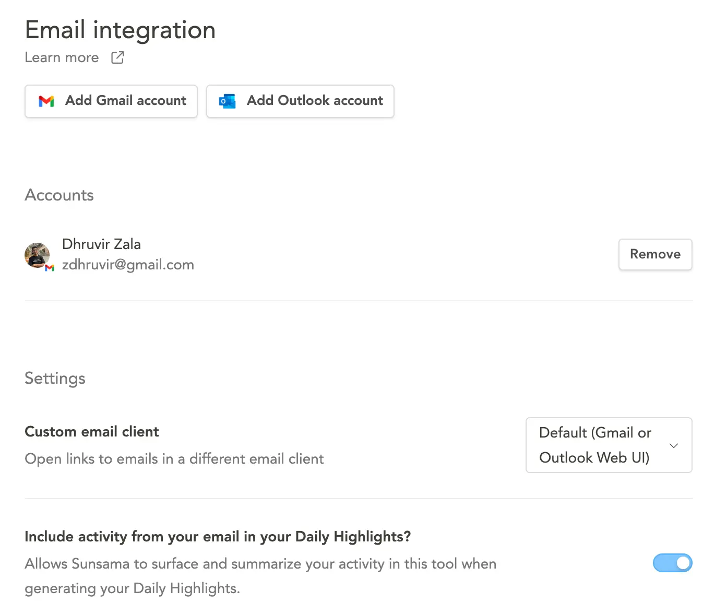Image resolution: width=715 pixels, height=614 pixels.
Task: Click the Custom email client label
Action: (91, 432)
